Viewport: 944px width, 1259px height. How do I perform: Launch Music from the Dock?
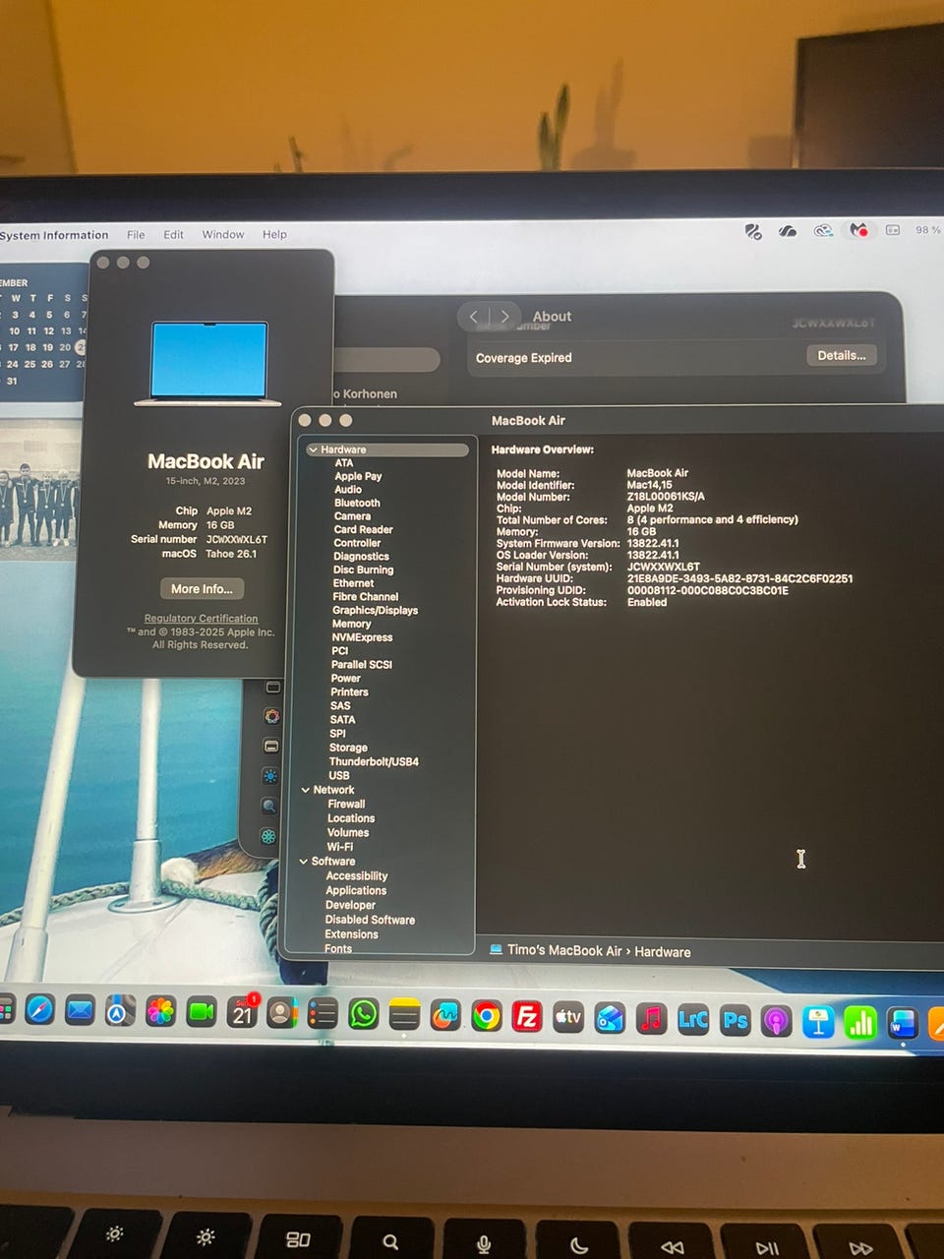[x=651, y=1019]
